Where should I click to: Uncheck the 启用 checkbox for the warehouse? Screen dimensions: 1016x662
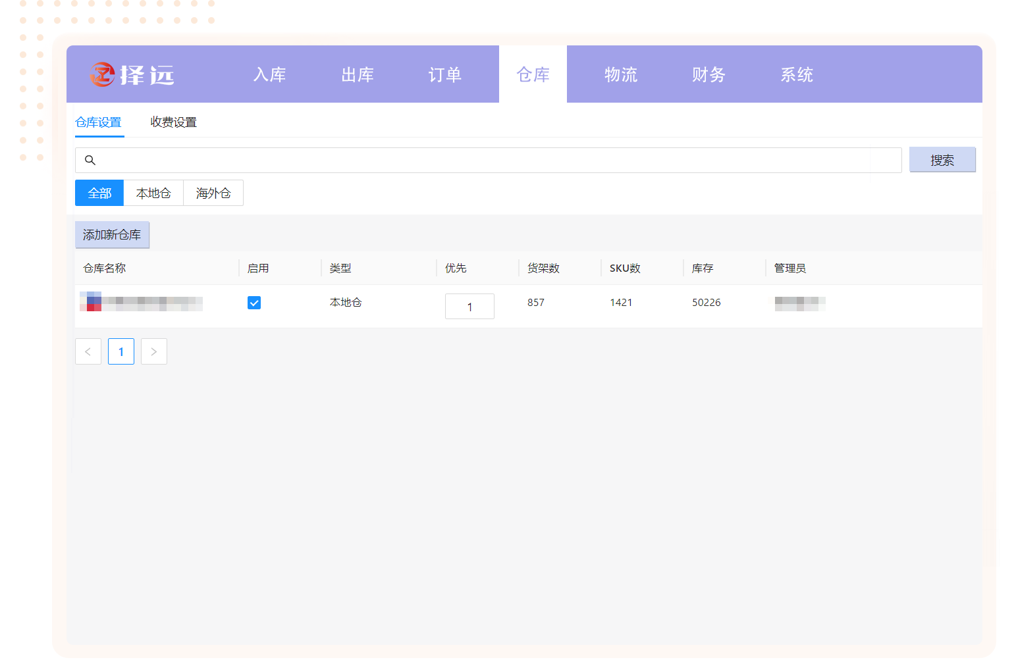tap(254, 303)
